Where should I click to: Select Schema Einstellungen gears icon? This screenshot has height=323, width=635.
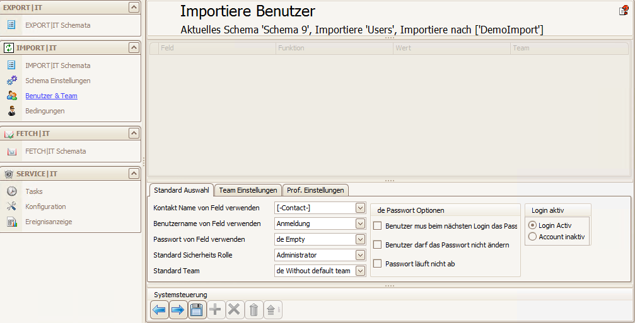12,80
